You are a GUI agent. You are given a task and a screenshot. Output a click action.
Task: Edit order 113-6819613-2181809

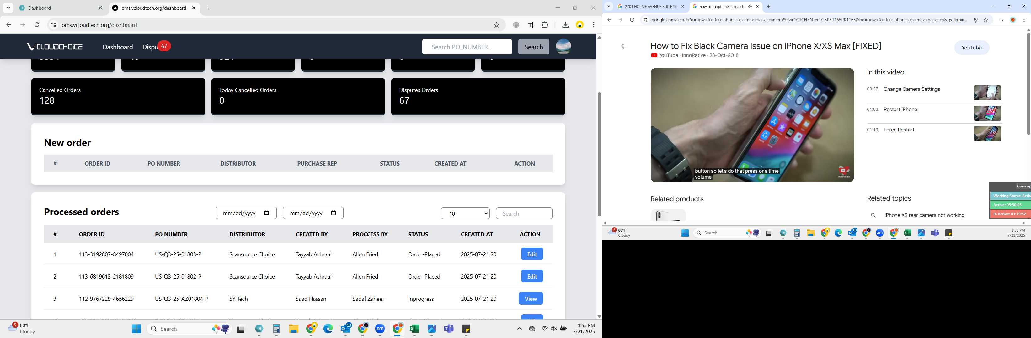click(x=532, y=277)
